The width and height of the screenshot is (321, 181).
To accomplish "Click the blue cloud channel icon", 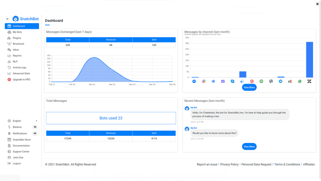I will click(x=213, y=81).
